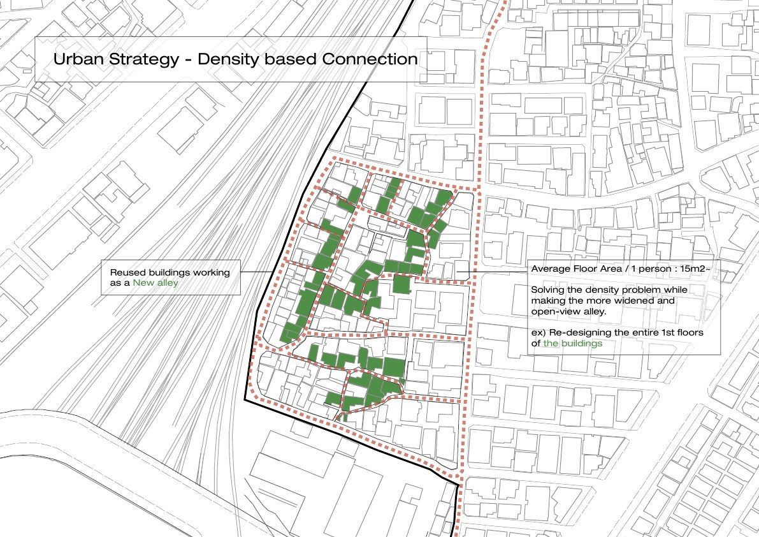Select the 'Reused buildings working' annotation box
Image resolution: width=759 pixels, height=537 pixels.
(170, 277)
